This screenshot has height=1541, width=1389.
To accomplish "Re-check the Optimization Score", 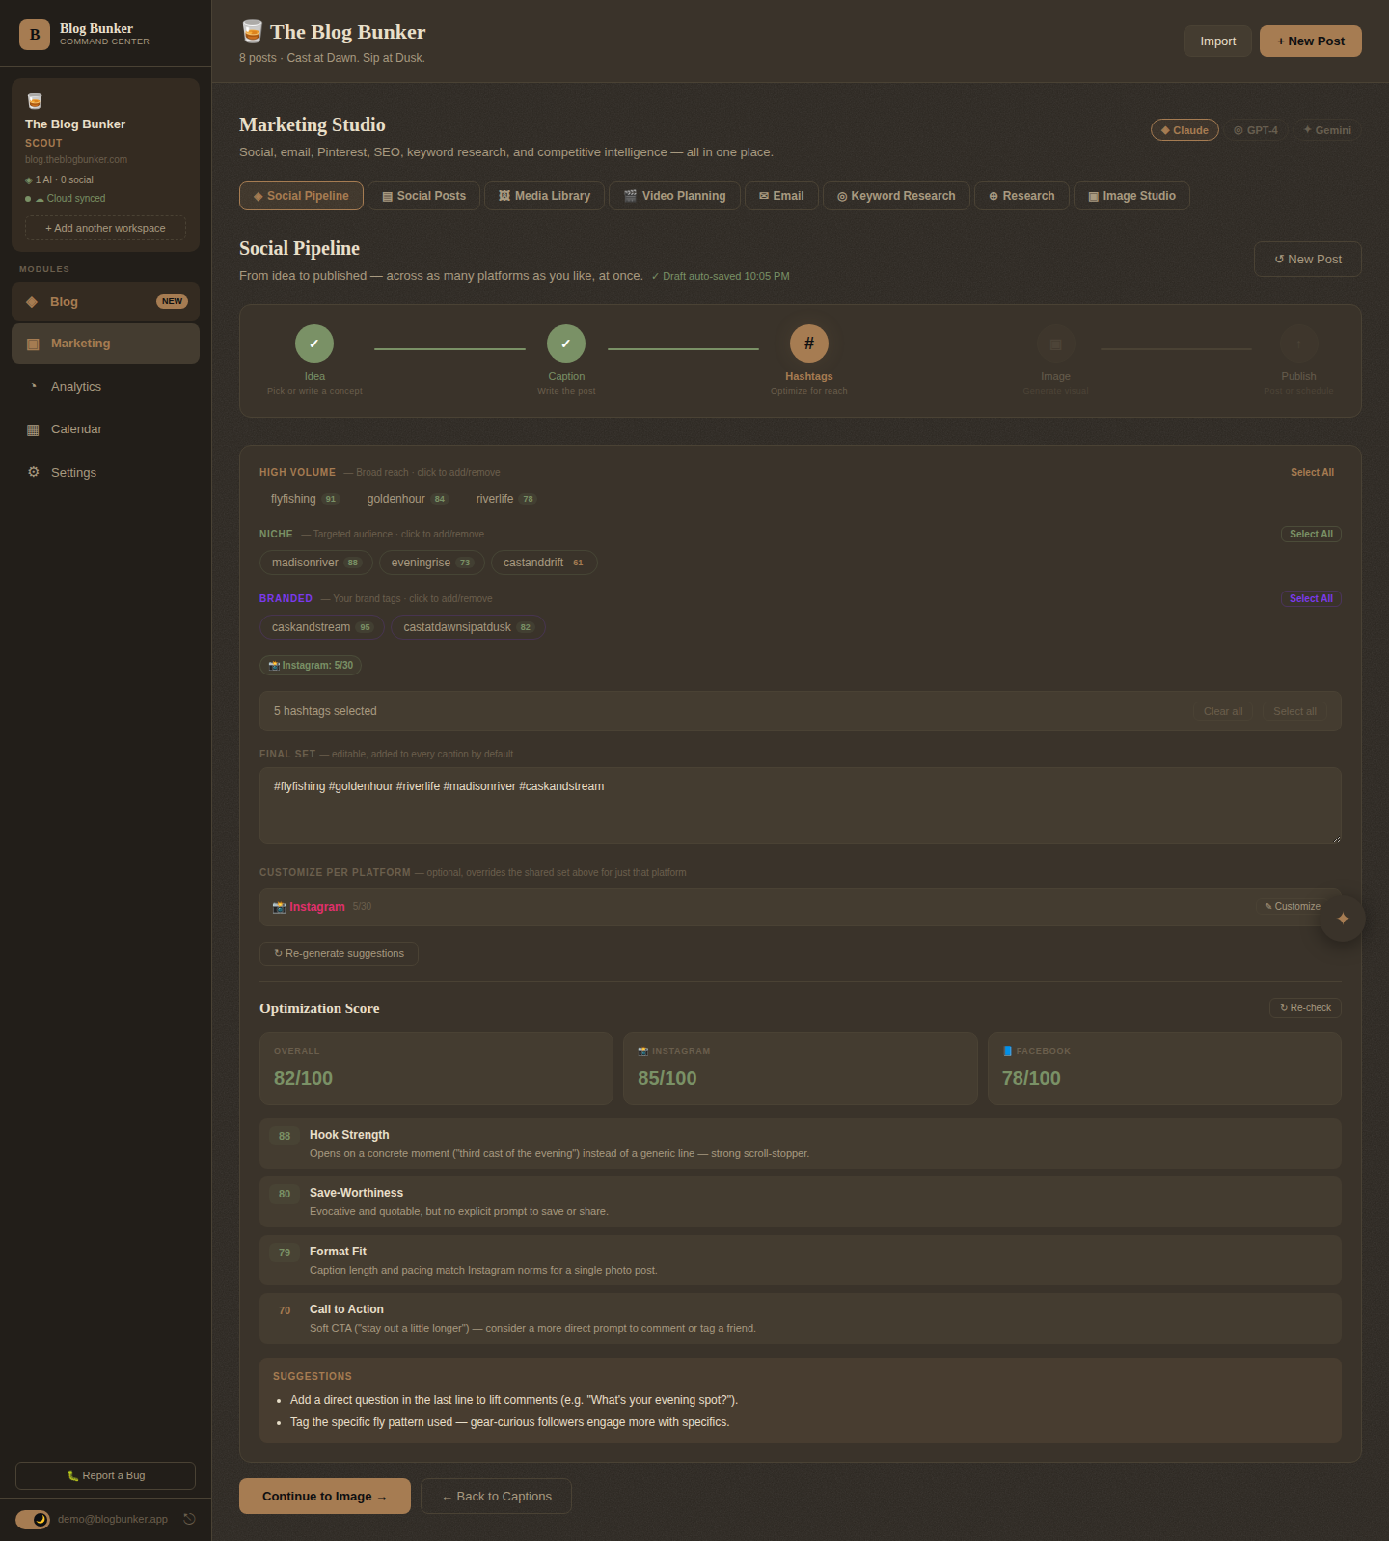I will pyautogui.click(x=1305, y=1007).
